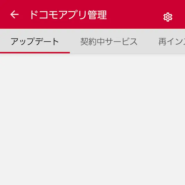
Task: Open docomo app manager settings gear
Action: click(x=168, y=17)
